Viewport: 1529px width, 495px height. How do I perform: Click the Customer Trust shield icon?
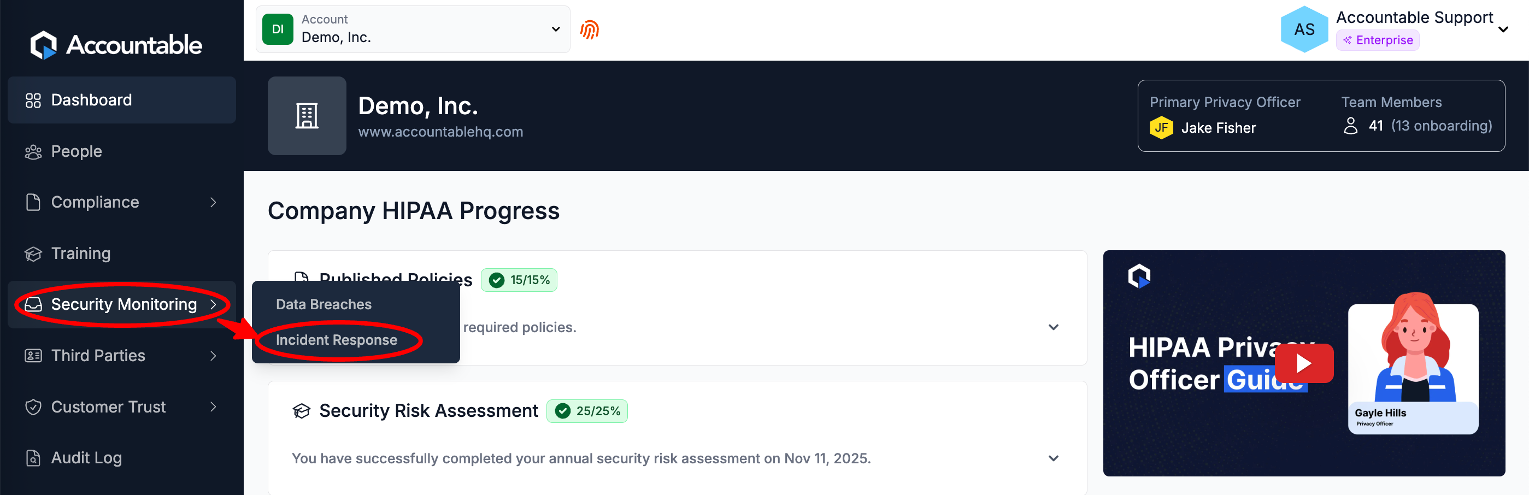33,407
